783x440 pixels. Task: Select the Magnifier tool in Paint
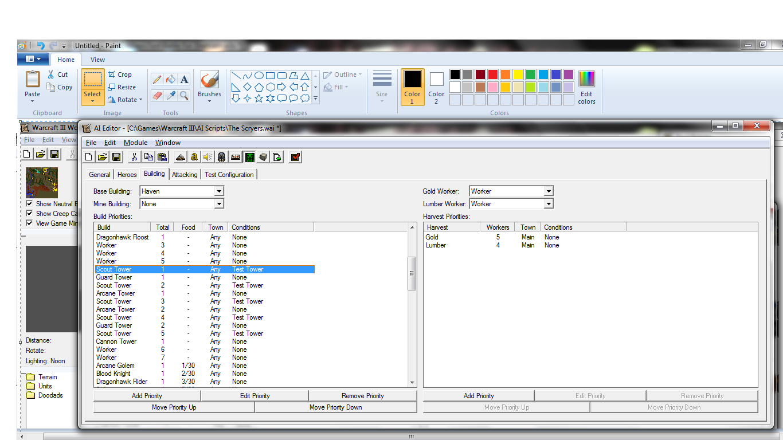[184, 95]
